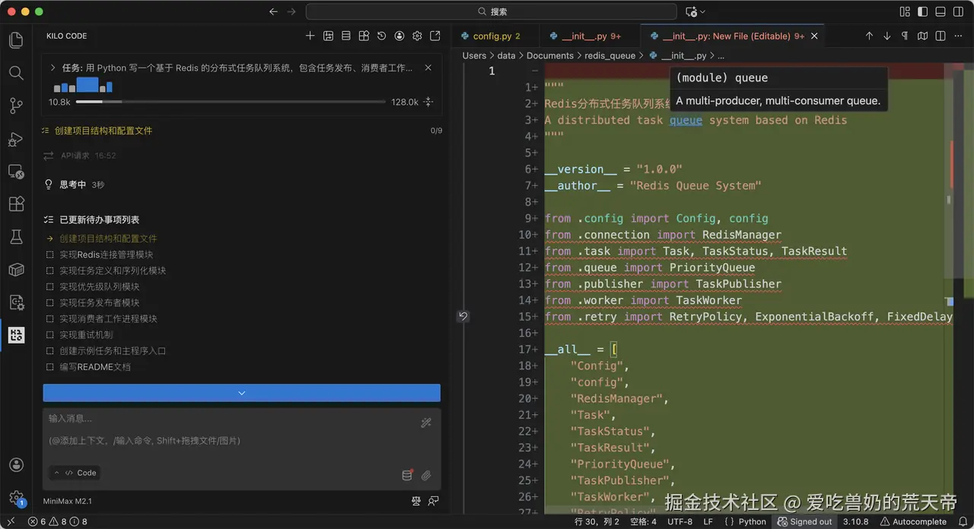Click the paperclip attach file icon
The image size is (974, 529).
tap(426, 476)
